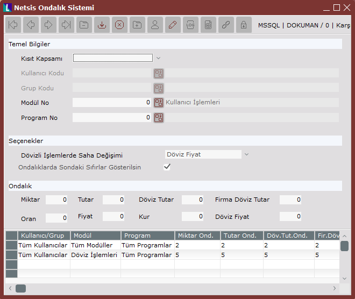Click the previous record arrow icon
355x299 pixels.
[31, 25]
